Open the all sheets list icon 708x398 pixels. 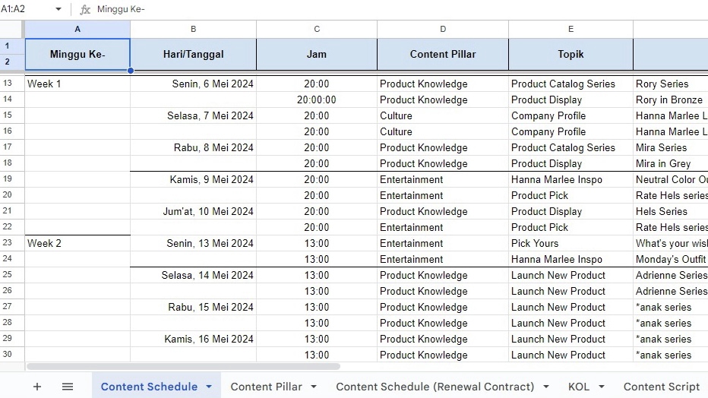tap(68, 387)
